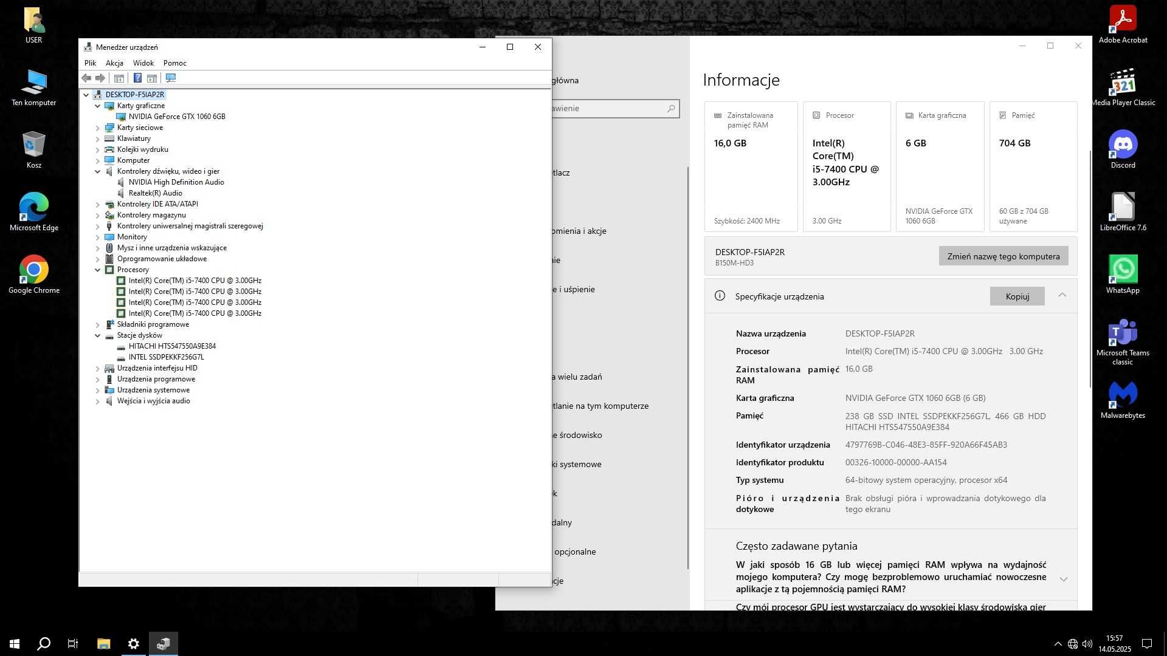Collapse the DESKTOP-F5IAP2R root node
1167x656 pixels.
86,95
